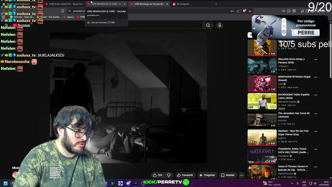
Task: Open FloyyMenor GATA ONLY REMIX title
Action: tap(293, 150)
